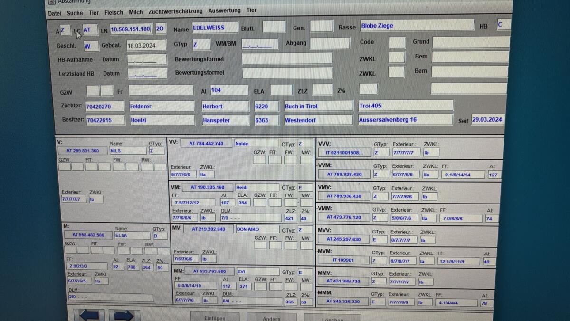Open the Milch menu
The height and width of the screenshot is (321, 570).
coord(136,12)
